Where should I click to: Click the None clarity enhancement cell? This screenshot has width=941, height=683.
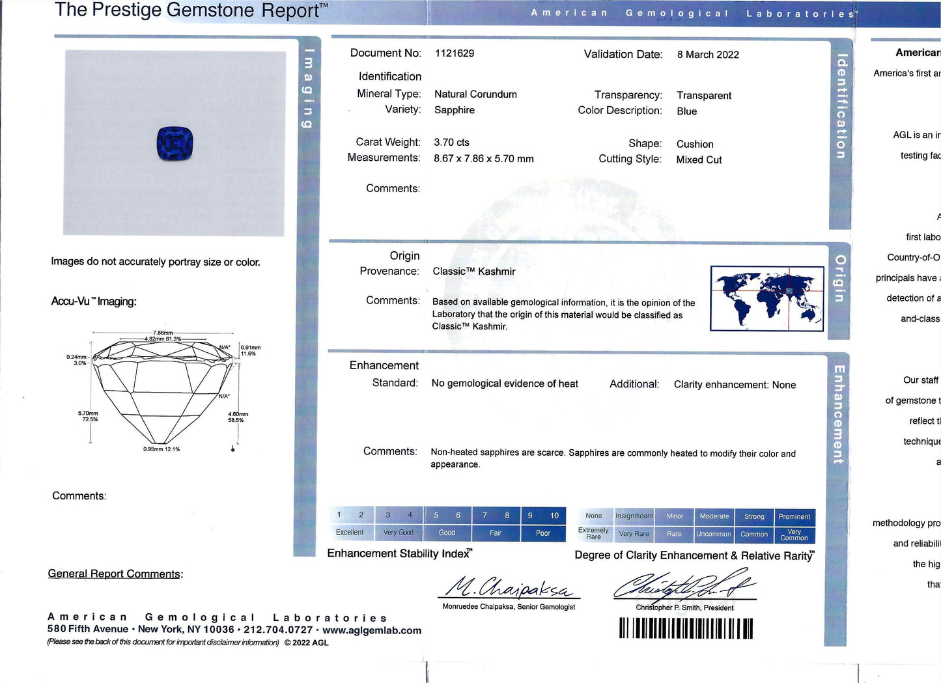[x=593, y=516]
